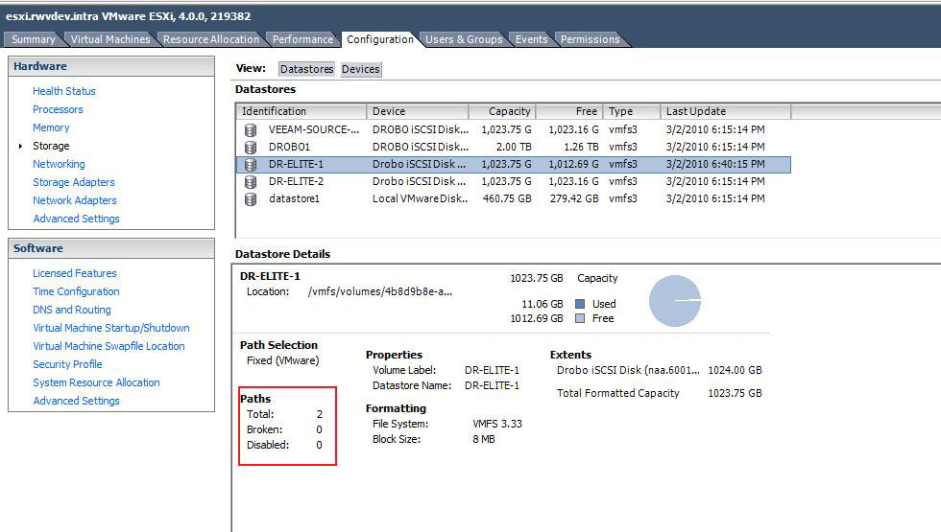Viewport: 941px width, 532px height.
Task: Switch to the Virtual Machines tab
Action: coord(110,39)
